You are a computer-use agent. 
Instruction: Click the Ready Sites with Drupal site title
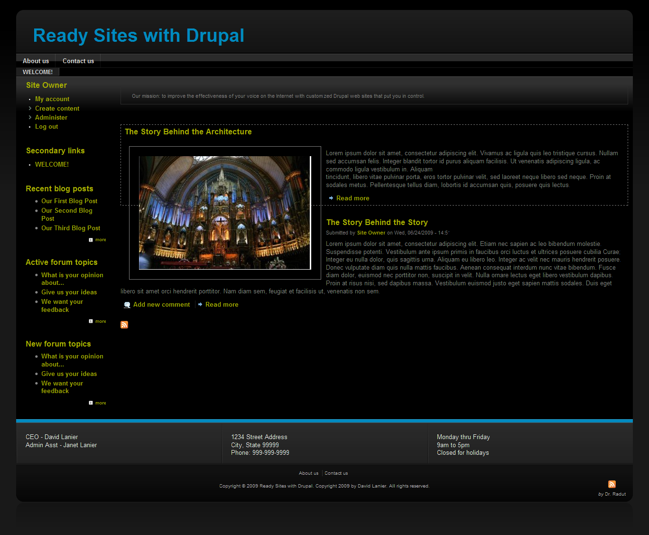(x=139, y=36)
